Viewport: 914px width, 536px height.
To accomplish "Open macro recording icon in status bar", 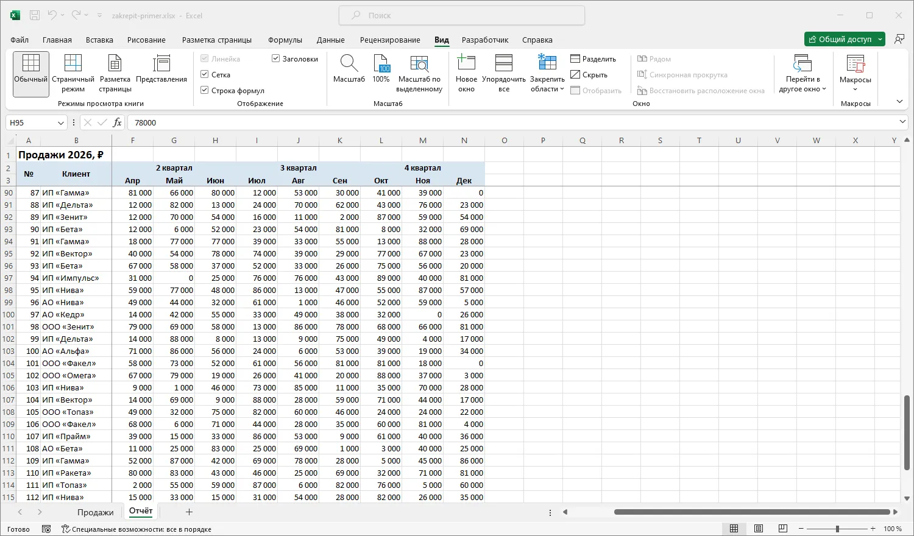I will click(x=46, y=529).
